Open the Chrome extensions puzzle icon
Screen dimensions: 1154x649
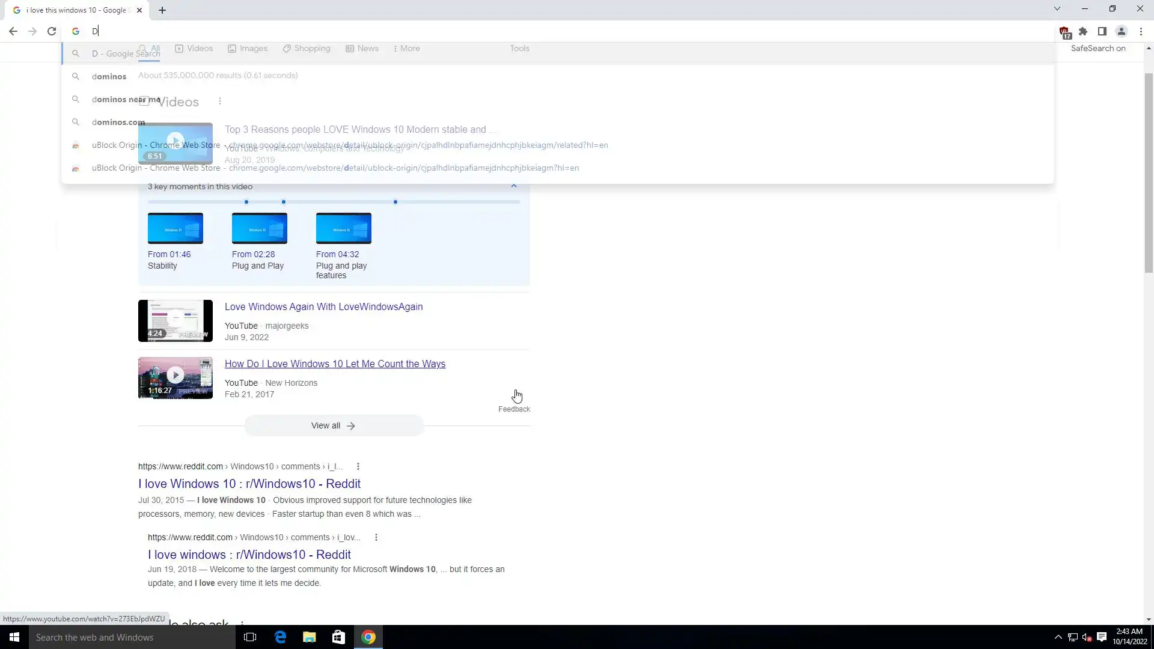coord(1083,31)
